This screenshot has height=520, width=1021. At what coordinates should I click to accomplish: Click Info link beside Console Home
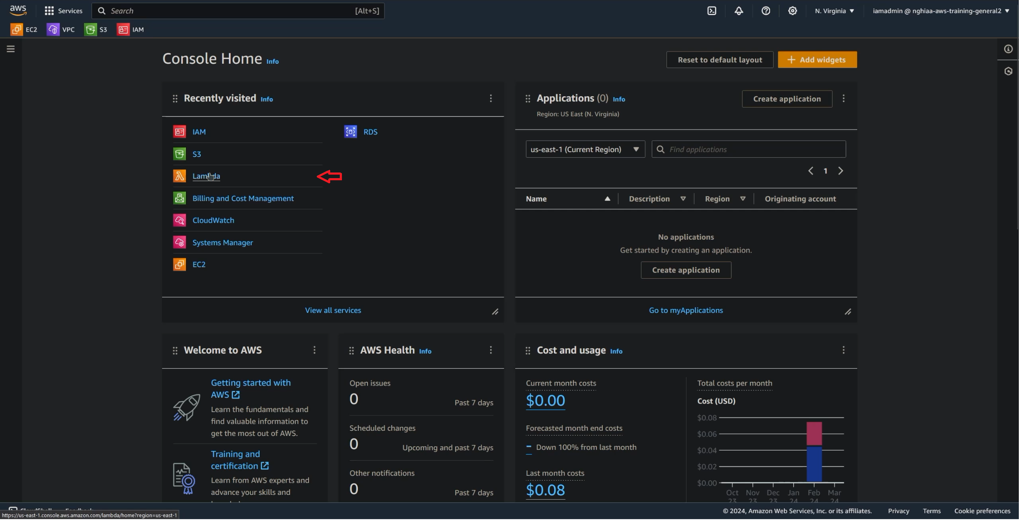coord(273,62)
